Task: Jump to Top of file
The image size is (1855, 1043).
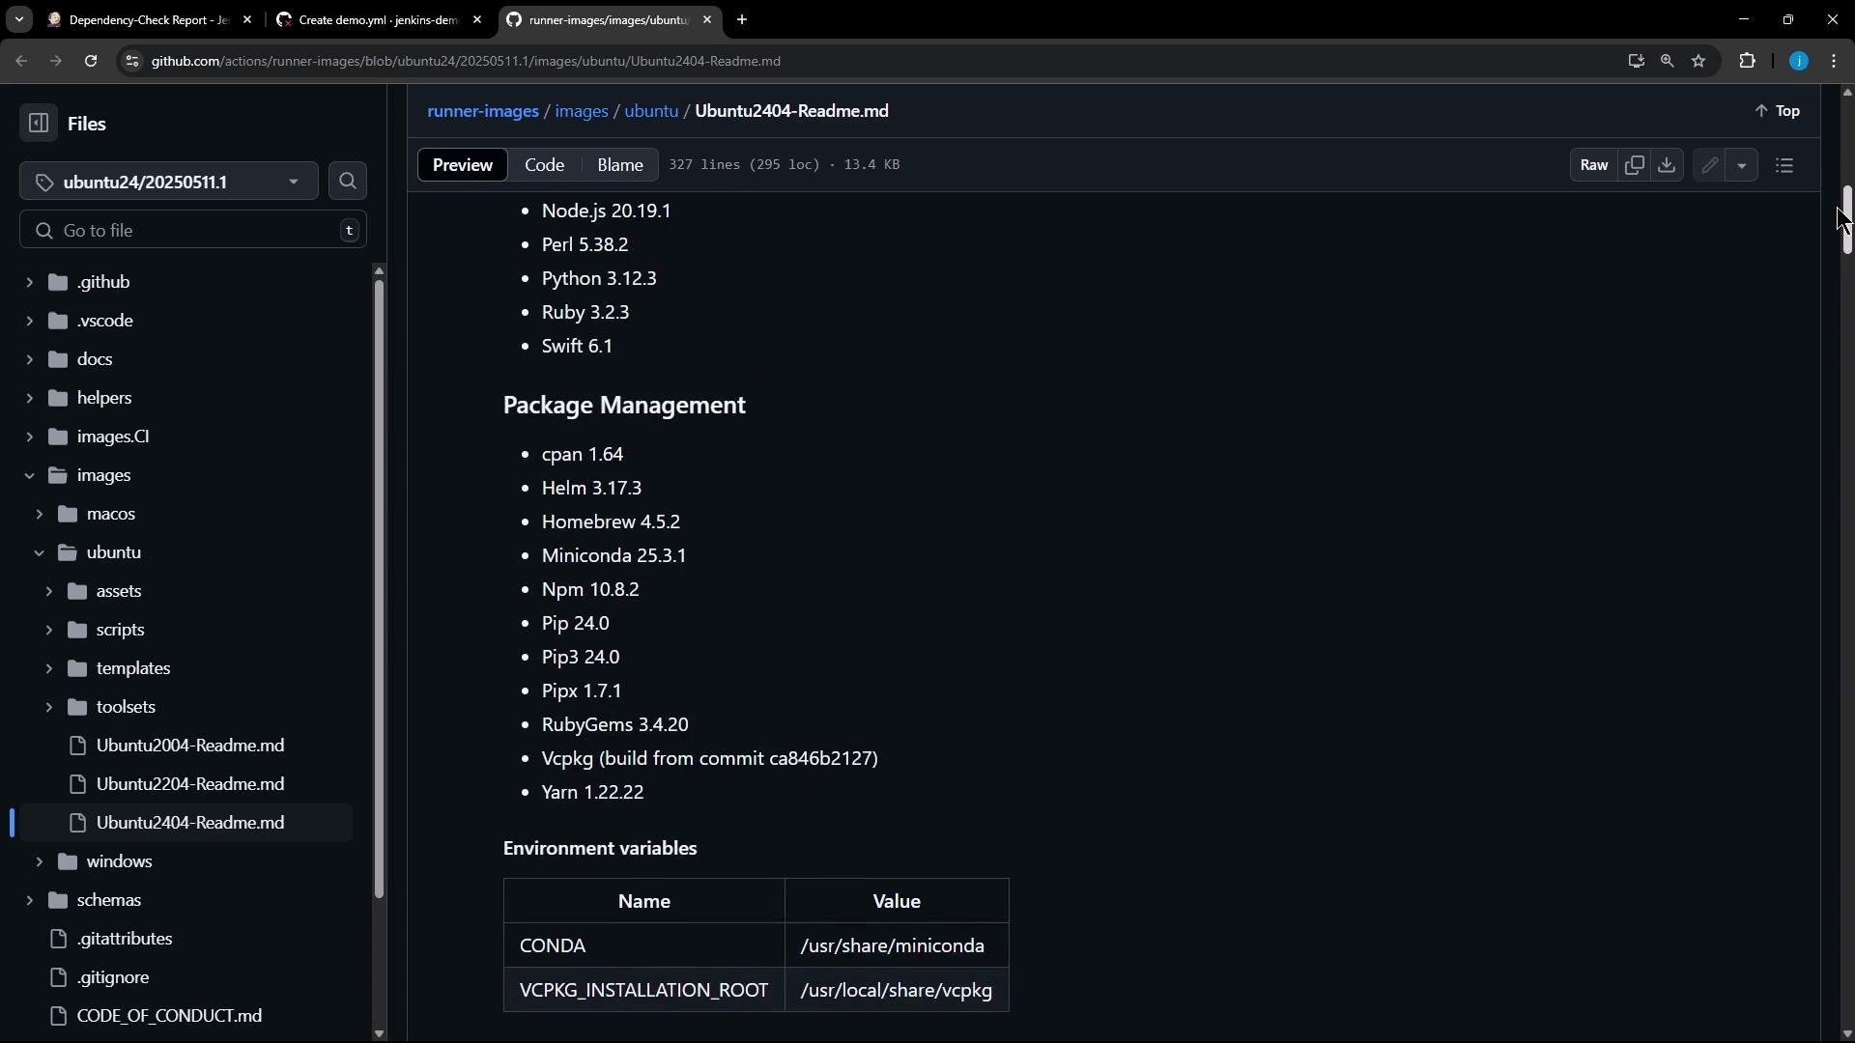Action: click(1778, 111)
